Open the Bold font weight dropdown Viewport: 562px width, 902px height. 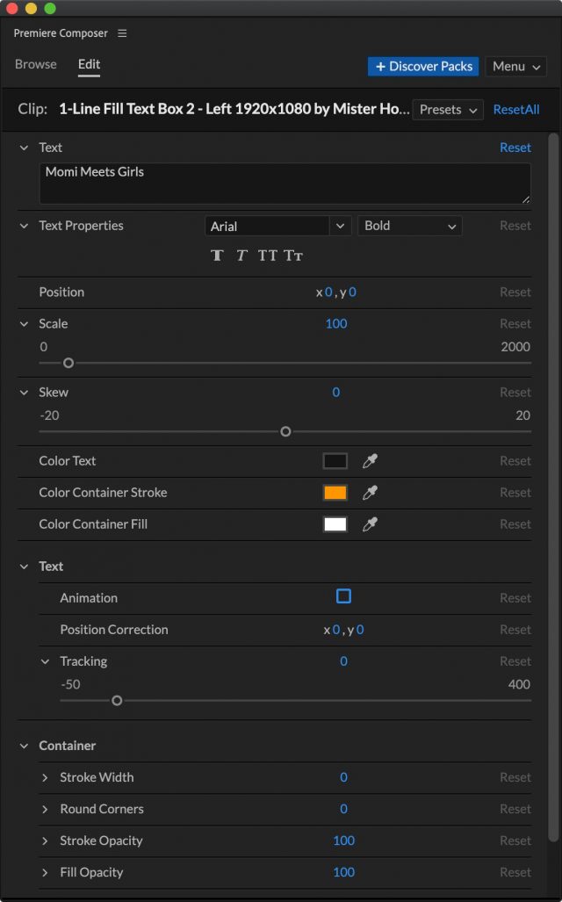coord(409,226)
